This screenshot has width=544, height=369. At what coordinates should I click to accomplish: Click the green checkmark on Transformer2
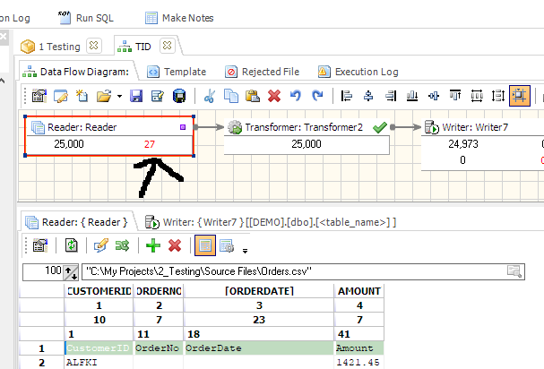[x=380, y=127]
